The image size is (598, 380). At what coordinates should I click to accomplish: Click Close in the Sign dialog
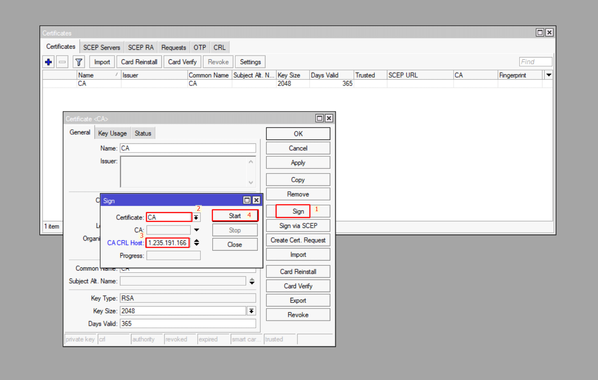pyautogui.click(x=235, y=245)
